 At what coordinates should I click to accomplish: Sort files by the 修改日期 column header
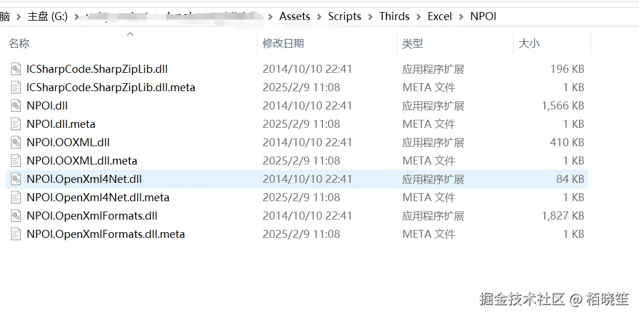283,44
